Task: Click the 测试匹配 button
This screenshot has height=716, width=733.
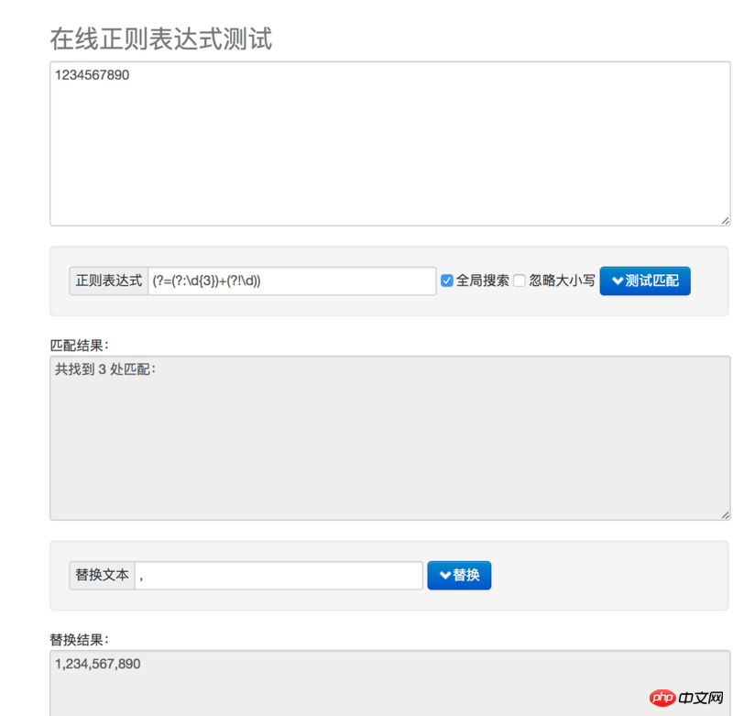Action: 645,281
